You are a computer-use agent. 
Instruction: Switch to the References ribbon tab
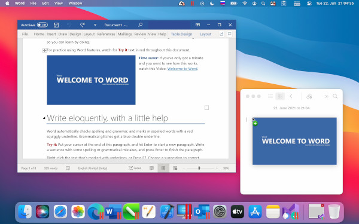point(106,34)
